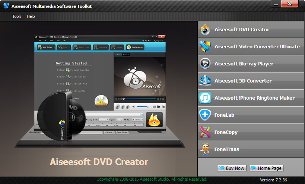Launch Aiseesoft DVD Creator from the product list

(x=251, y=29)
